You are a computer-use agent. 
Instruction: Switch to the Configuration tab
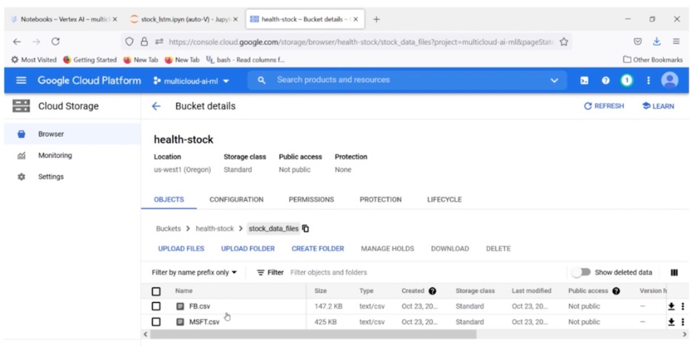coord(236,199)
